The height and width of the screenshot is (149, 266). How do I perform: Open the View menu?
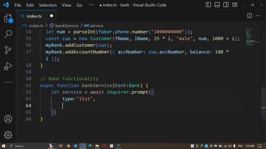(x=66, y=5)
